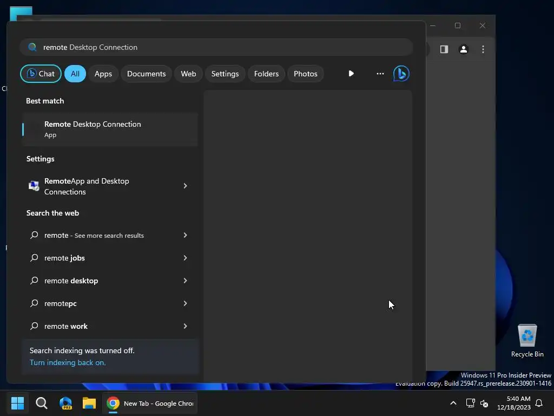Image resolution: width=554 pixels, height=416 pixels.
Task: Filter search results by Documents
Action: coord(146,74)
